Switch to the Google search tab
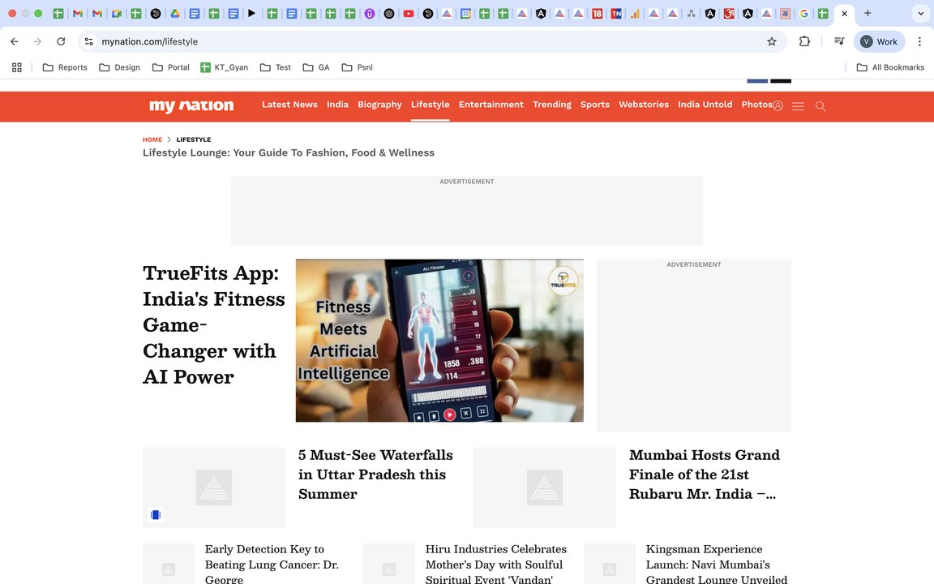Screen dimensions: 934x584 coord(803,13)
